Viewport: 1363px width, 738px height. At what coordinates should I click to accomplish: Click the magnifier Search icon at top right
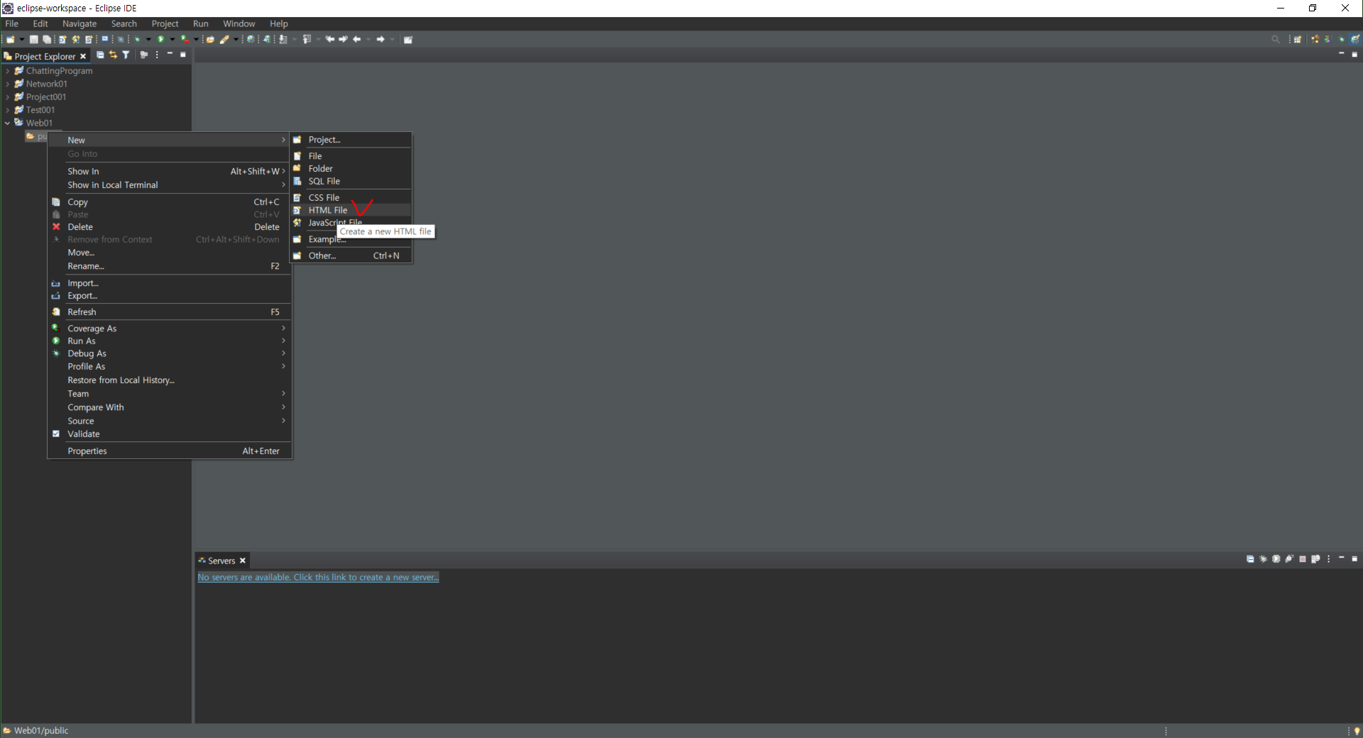coord(1276,39)
